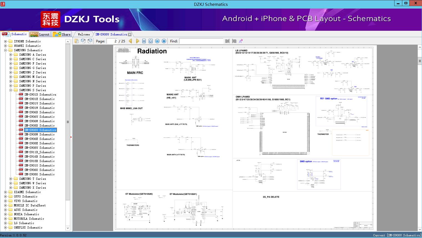The image size is (422, 238).
Task: Switch to the Welcome document tab
Action: (x=84, y=34)
